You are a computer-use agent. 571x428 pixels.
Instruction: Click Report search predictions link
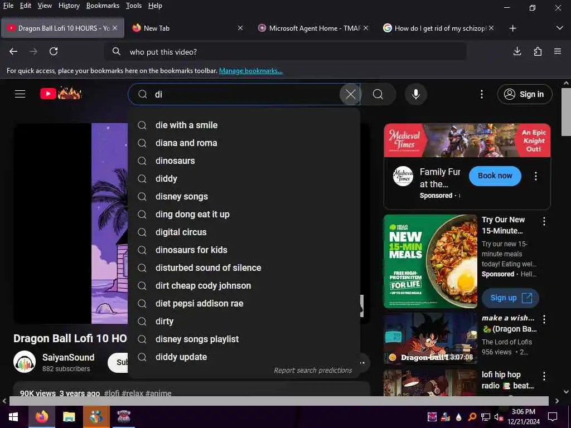click(x=313, y=371)
